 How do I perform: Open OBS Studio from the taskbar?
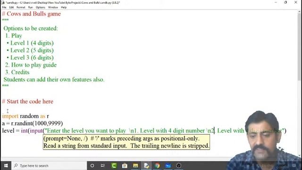(179, 166)
